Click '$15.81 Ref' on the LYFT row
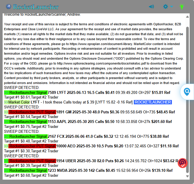Screen dimensions: 194x184 (161, 92)
